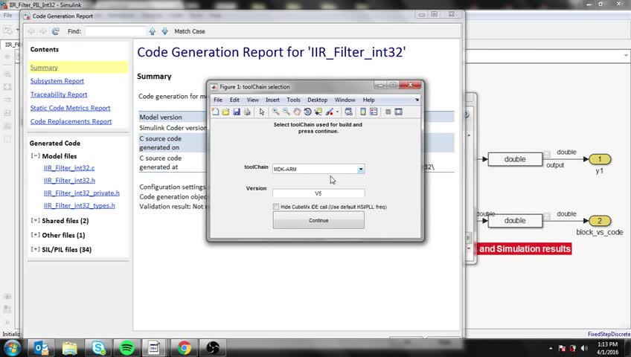Open IIR_Filter_int32_private.h file link

(81, 193)
